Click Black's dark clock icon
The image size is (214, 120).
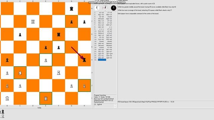(x=114, y=8)
